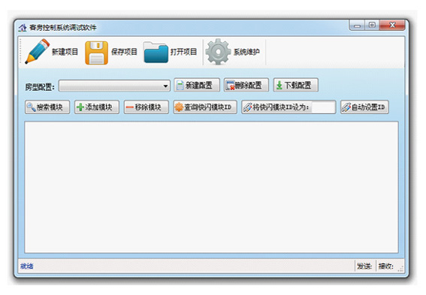Open 系统维护 via the gear icon
The height and width of the screenshot is (295, 426).
pos(218,52)
